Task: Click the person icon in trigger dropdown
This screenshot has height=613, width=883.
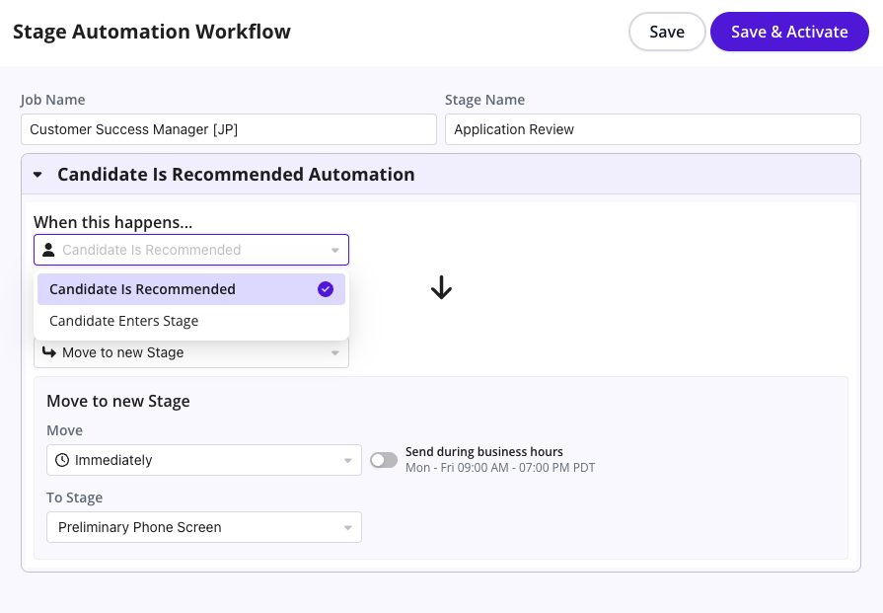Action: 48,250
